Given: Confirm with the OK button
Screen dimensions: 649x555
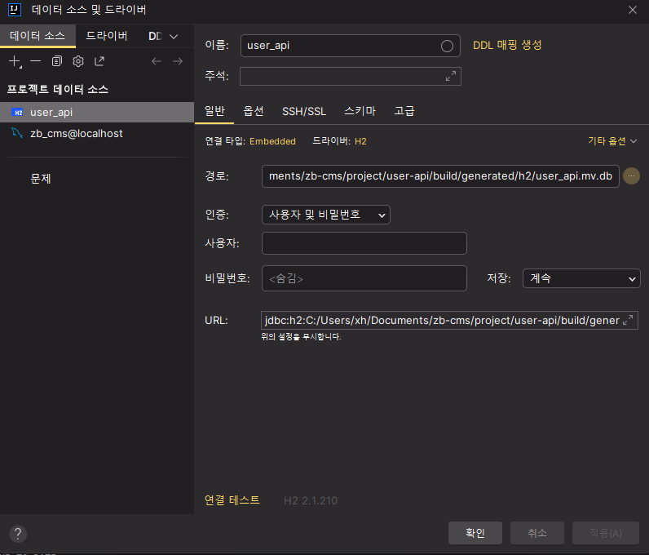Looking at the screenshot, I should [x=475, y=533].
